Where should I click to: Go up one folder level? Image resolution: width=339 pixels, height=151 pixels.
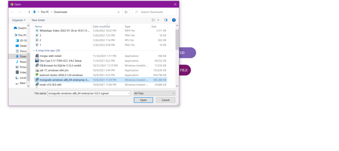click(x=29, y=12)
